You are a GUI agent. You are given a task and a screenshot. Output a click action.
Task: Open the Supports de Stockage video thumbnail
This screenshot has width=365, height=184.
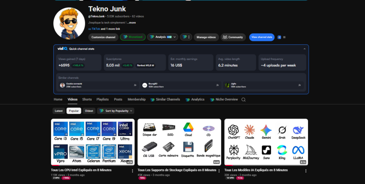(179, 142)
